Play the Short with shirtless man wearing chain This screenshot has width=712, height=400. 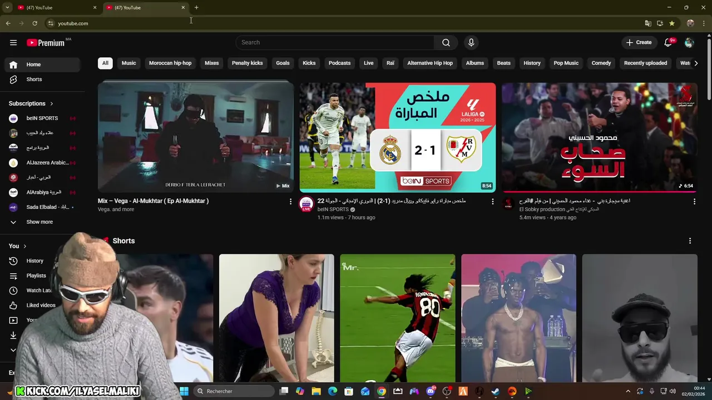pos(518,318)
